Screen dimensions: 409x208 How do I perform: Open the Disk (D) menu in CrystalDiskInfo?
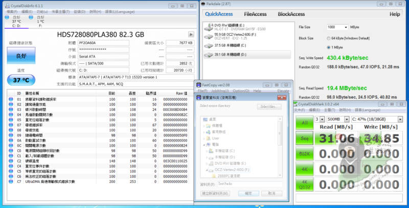(x=80, y=12)
